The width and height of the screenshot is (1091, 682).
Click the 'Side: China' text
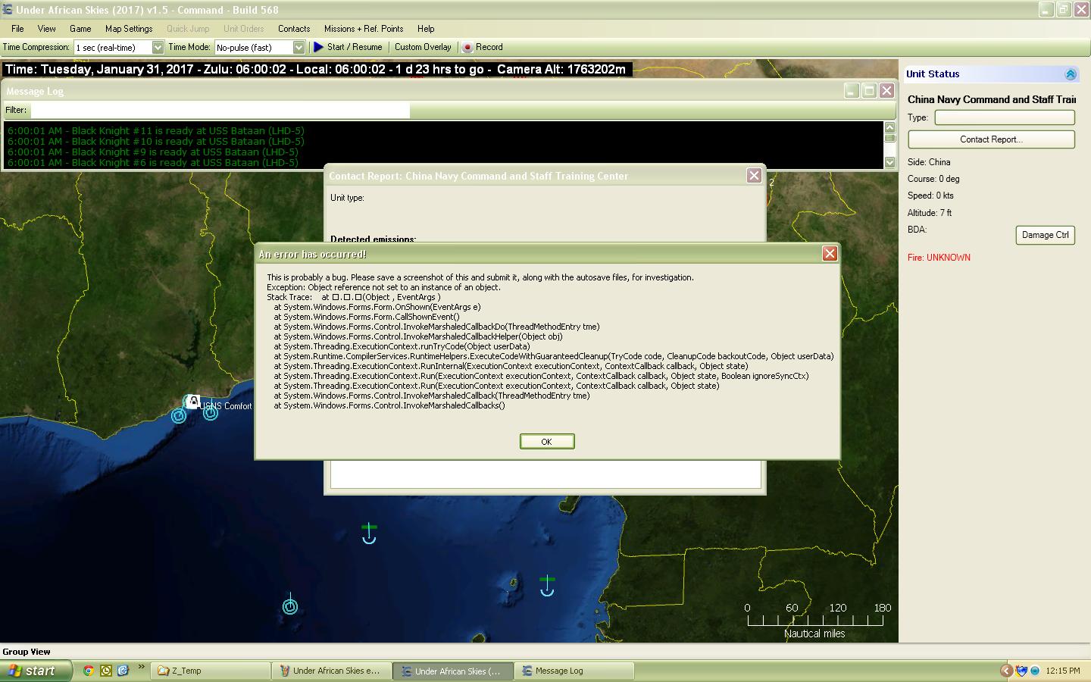(x=929, y=162)
